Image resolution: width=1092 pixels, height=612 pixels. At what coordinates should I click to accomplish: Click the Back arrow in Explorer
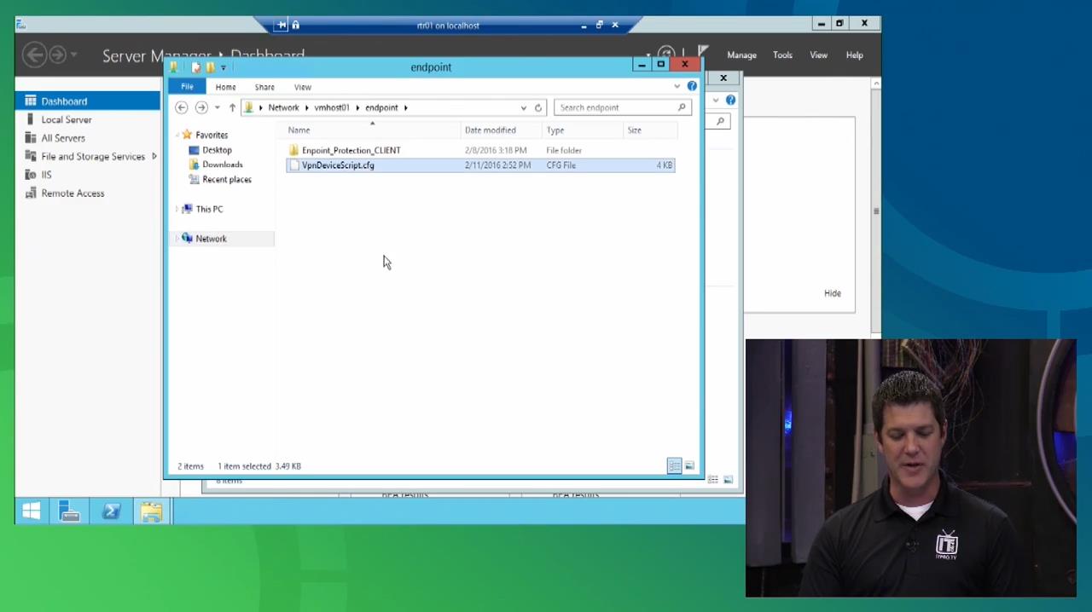coord(181,107)
